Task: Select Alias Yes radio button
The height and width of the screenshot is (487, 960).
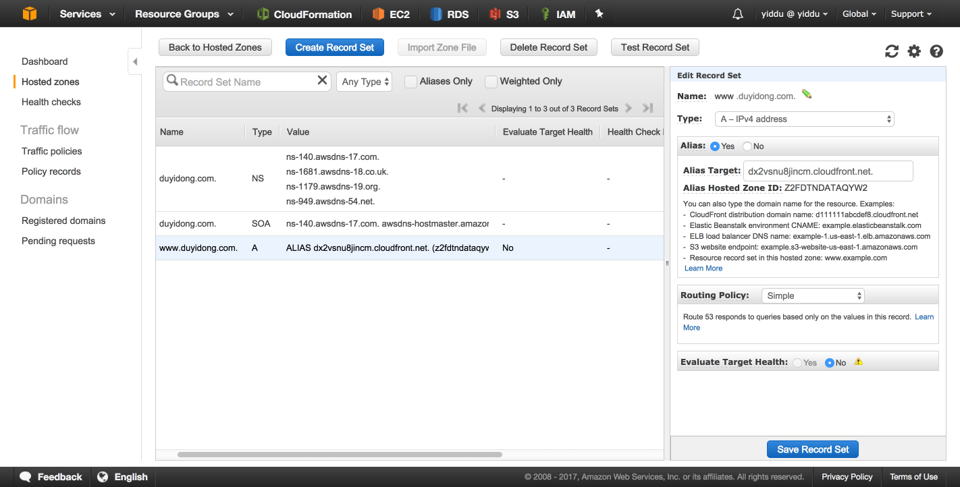Action: [715, 146]
